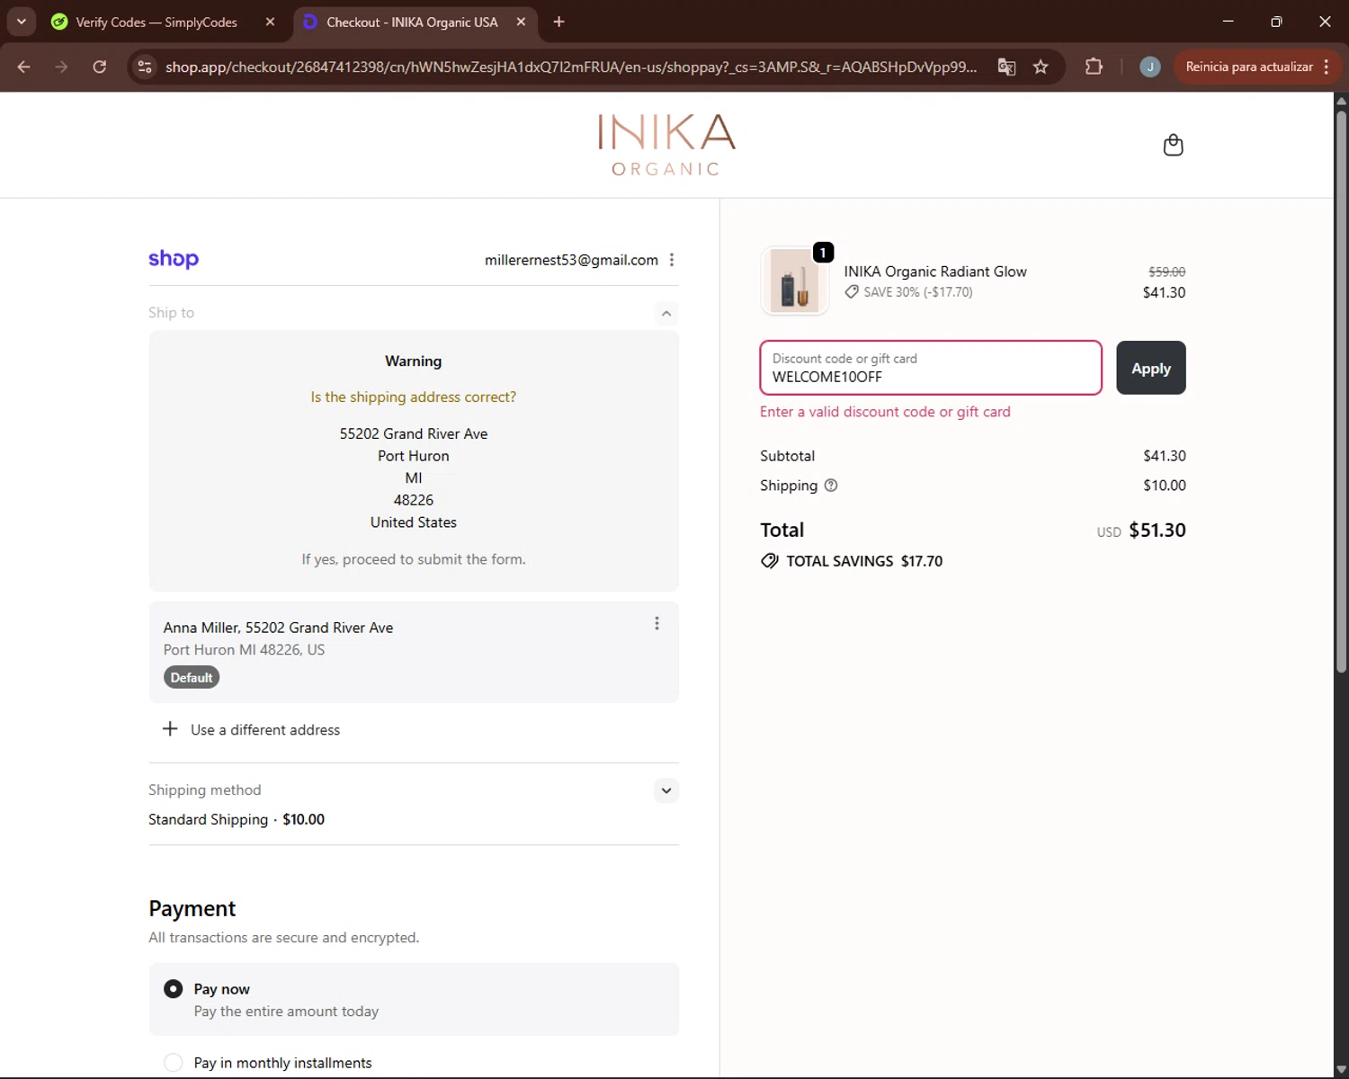Select the Pay now radio option

174,989
